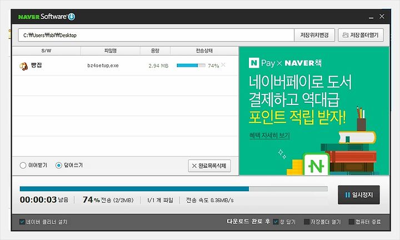Select the 이어받기 radio button
Screen dimensions: 400x240
(23, 165)
